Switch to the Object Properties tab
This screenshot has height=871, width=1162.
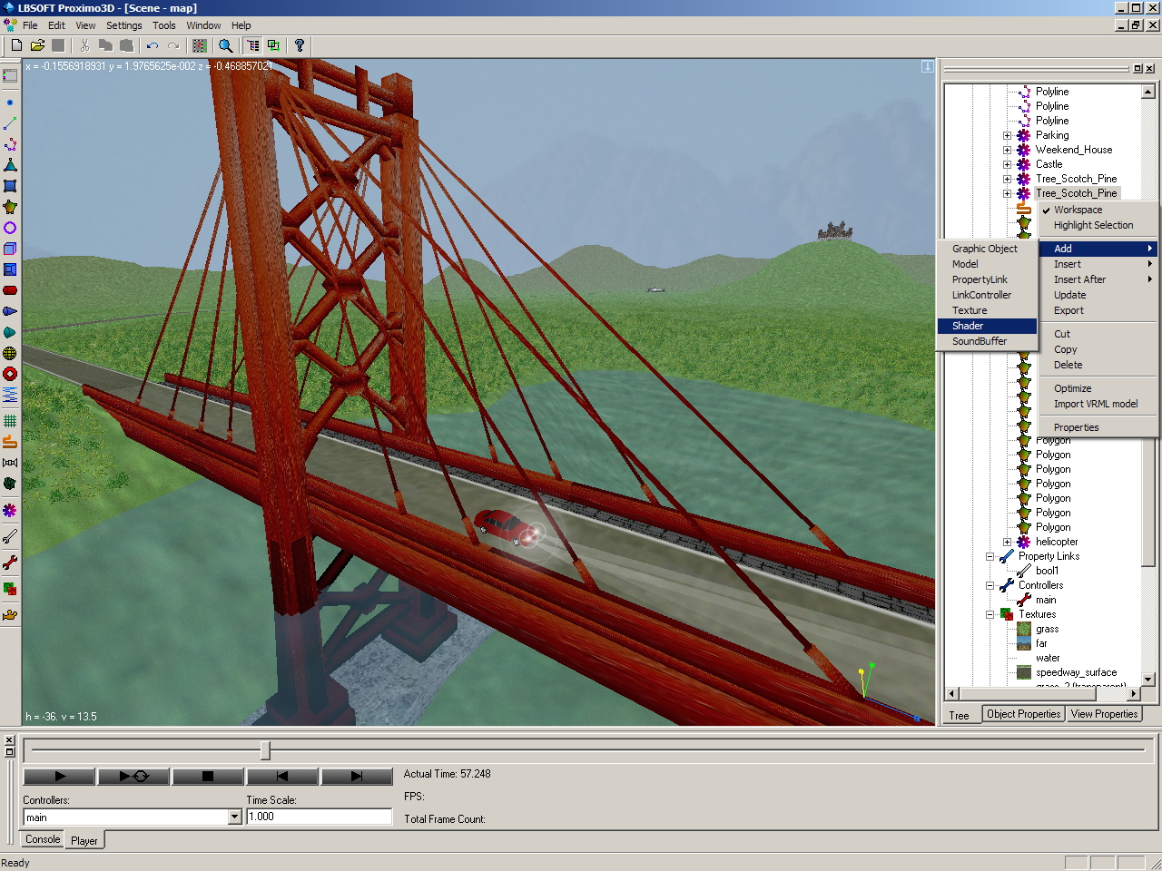point(1023,714)
